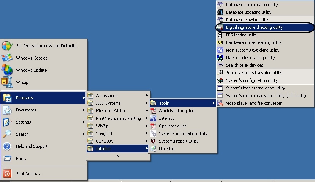Open Database compression utility
Image resolution: width=315 pixels, height=182 pixels.
[252, 5]
